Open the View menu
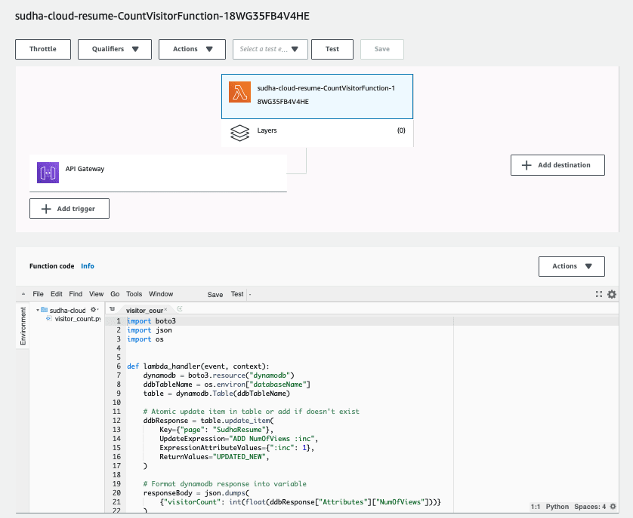The height and width of the screenshot is (518, 633). (x=96, y=294)
